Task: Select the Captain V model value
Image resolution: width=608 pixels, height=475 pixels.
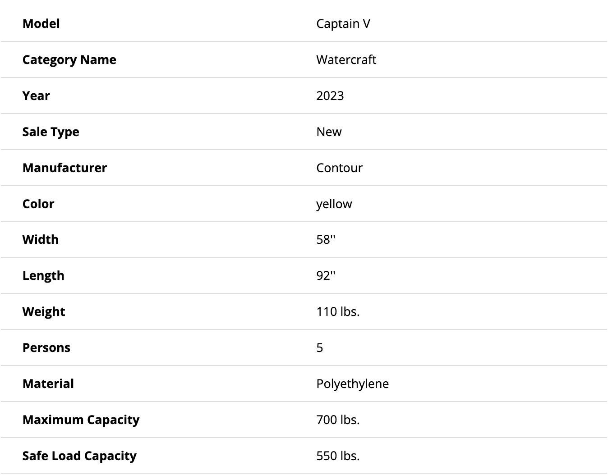Action: tap(343, 23)
